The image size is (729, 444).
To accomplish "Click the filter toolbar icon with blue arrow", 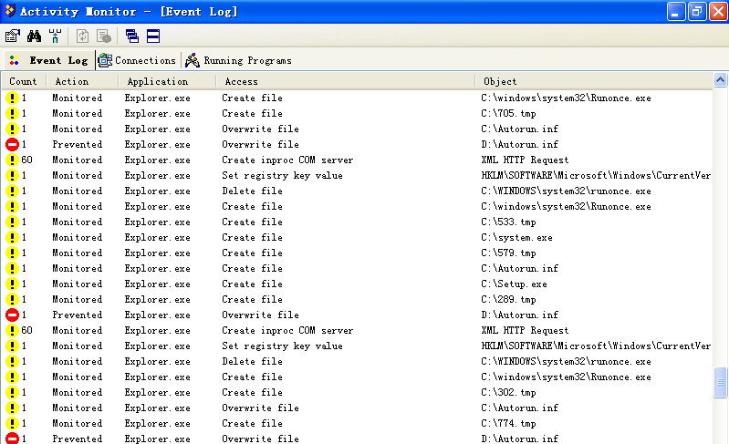I will point(55,36).
